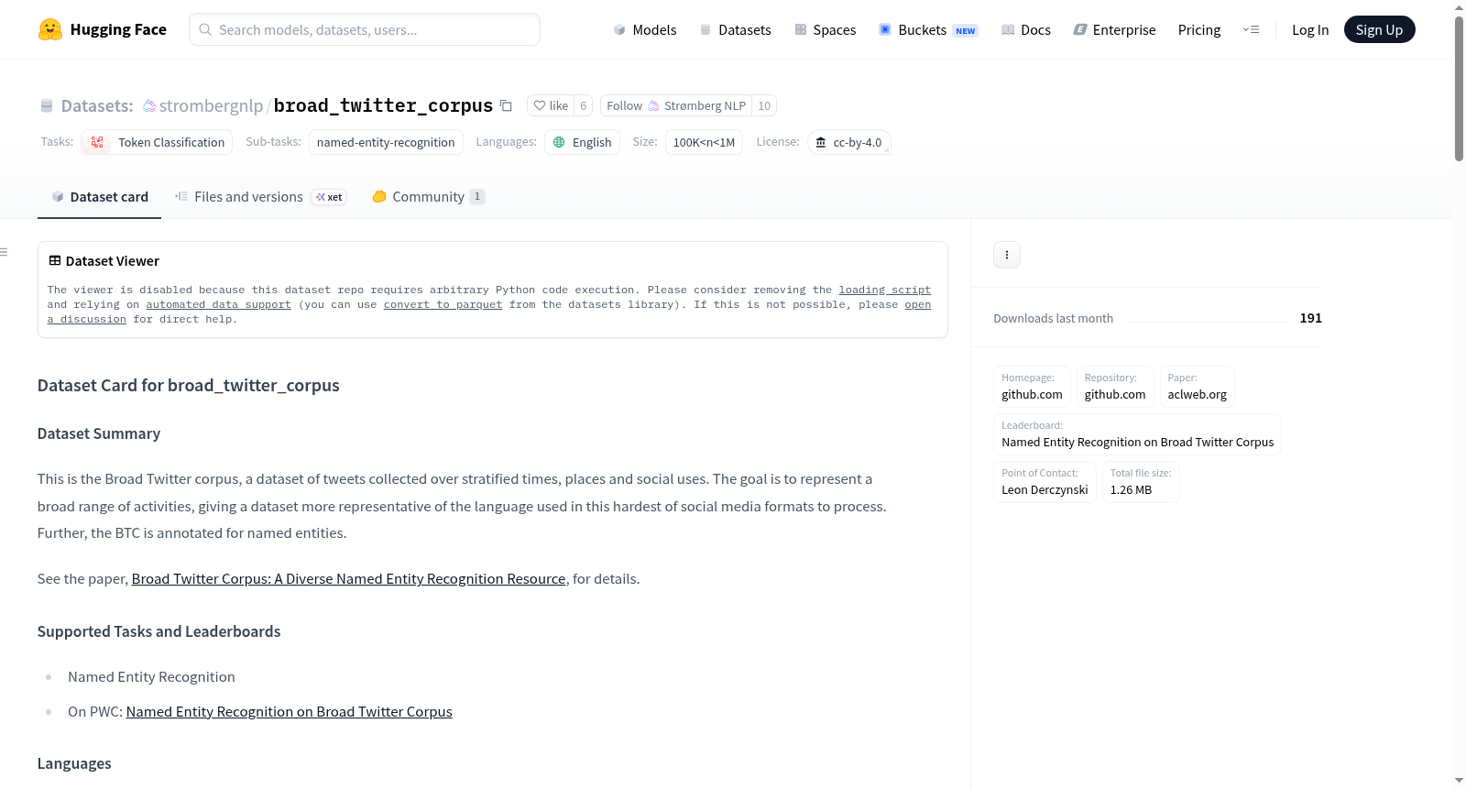Click the broad_twitter_corpus dataset title

coord(383,105)
